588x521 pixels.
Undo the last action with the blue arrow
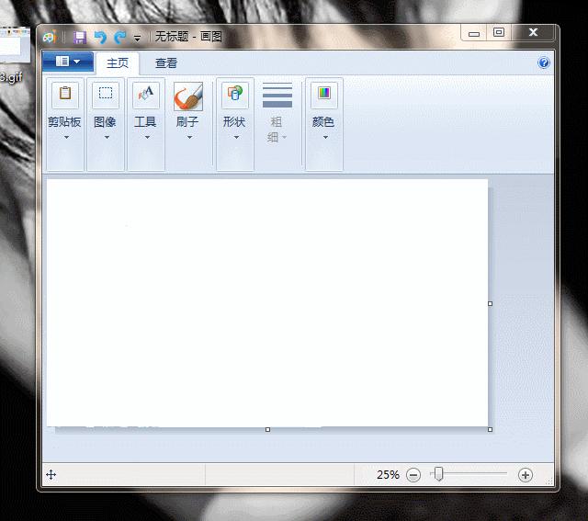click(x=100, y=37)
